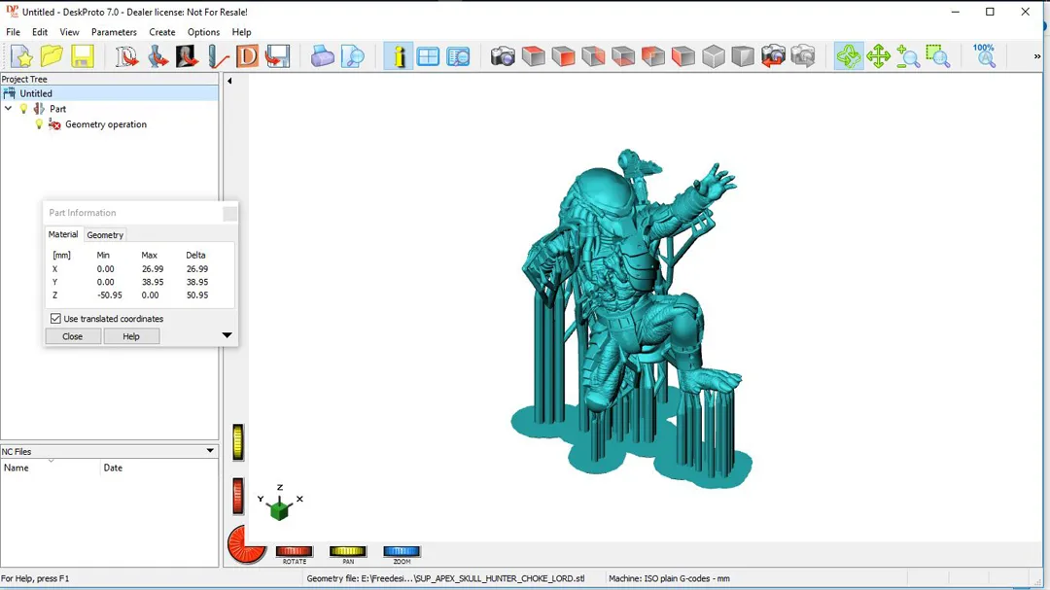Click the 'Machine: ISO plain G-codes - mm' status text
This screenshot has height=590, width=1050.
tap(669, 578)
